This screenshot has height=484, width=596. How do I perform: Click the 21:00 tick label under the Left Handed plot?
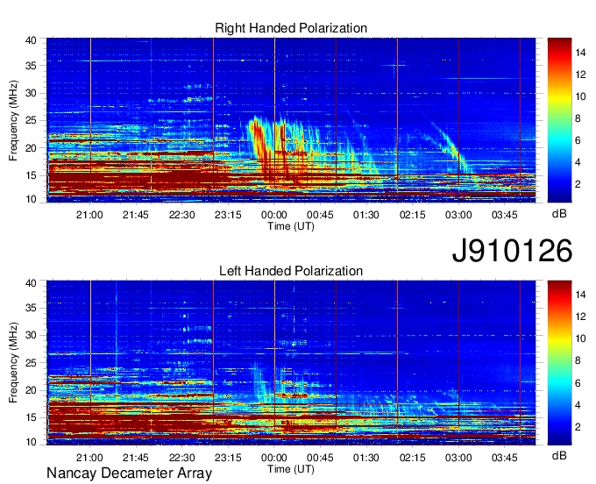[x=89, y=458]
